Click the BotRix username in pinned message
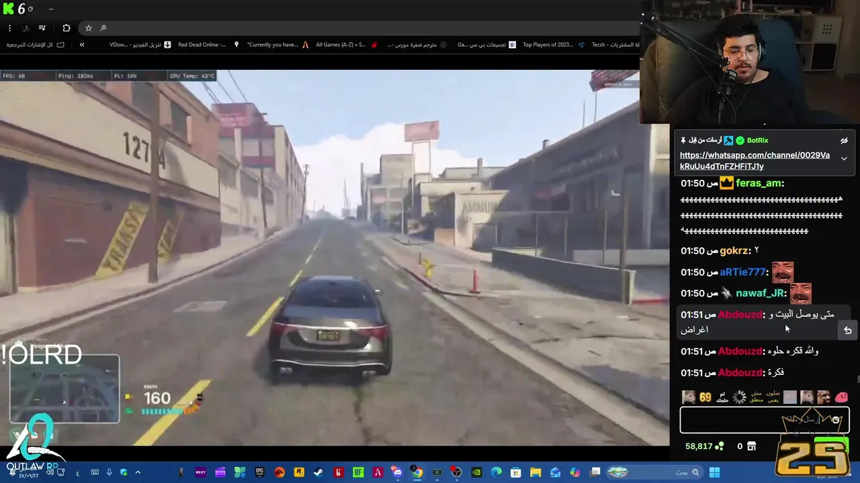This screenshot has height=483, width=860. click(757, 140)
